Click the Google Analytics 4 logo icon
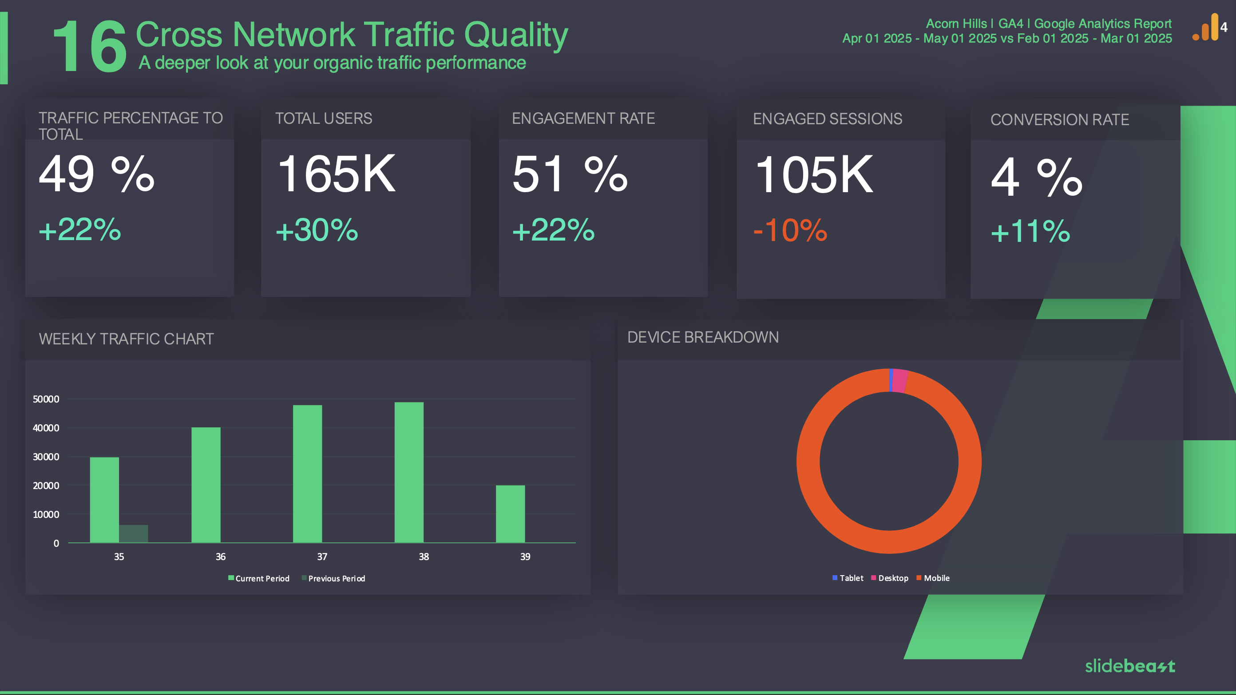Viewport: 1236px width, 695px height. (1210, 28)
